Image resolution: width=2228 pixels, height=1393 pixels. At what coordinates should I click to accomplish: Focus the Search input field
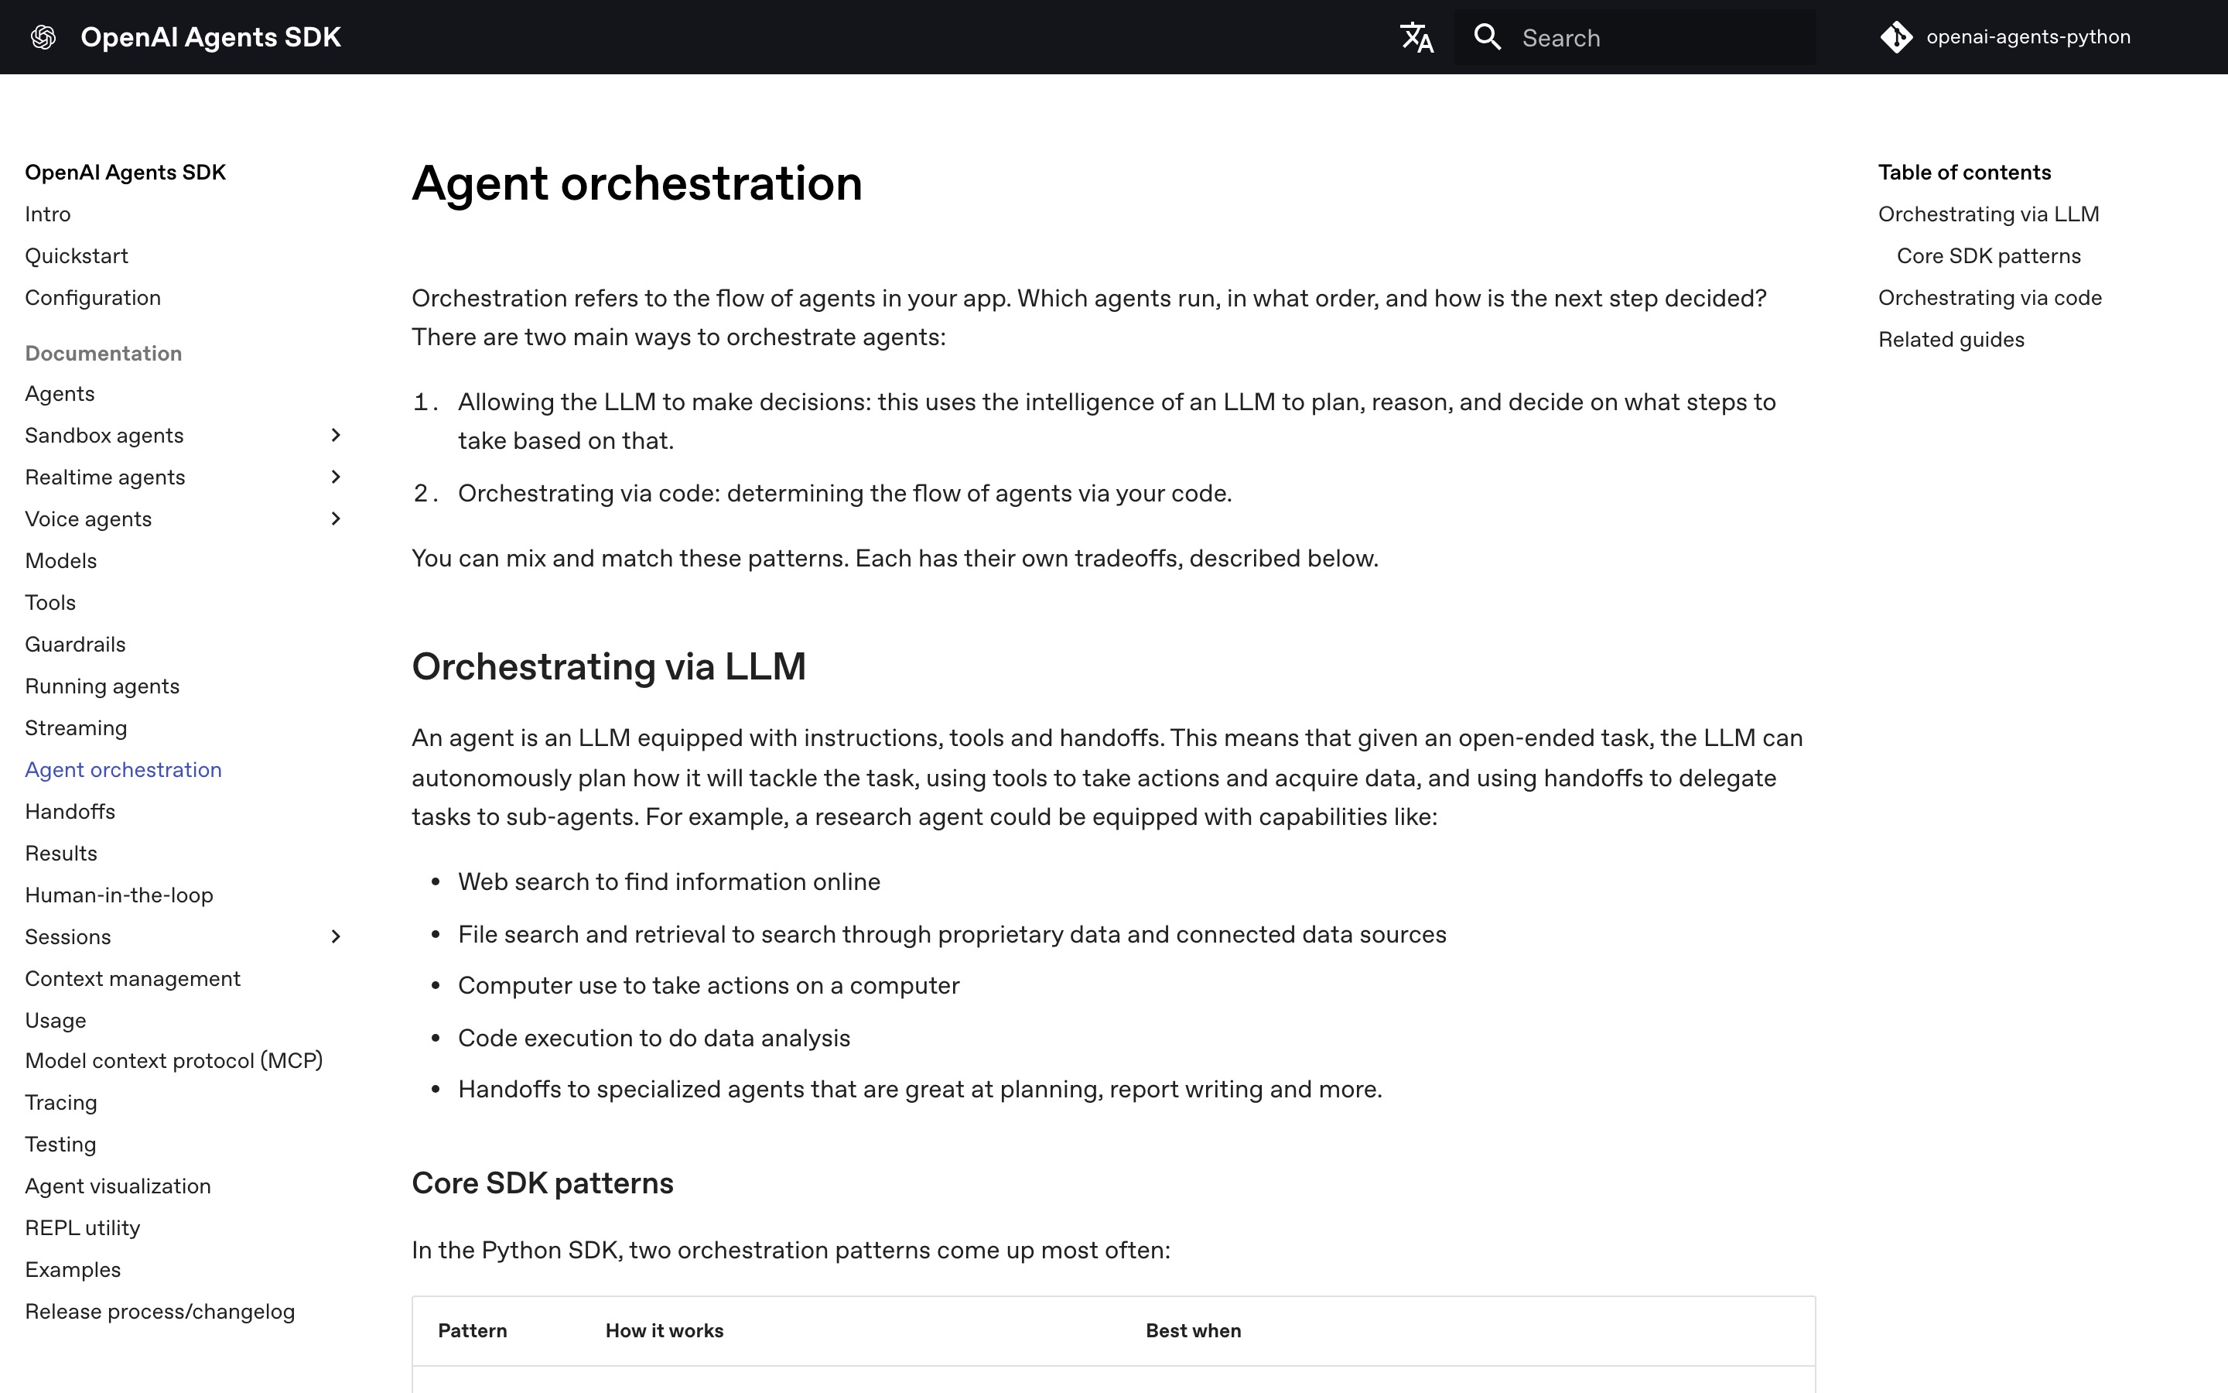point(1635,37)
